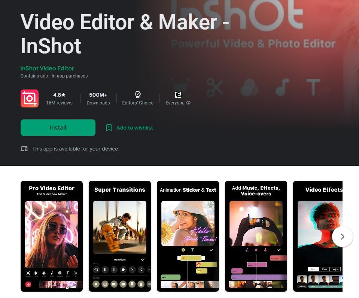
Task: Click 'This app is available for your device'
Action: (x=75, y=149)
